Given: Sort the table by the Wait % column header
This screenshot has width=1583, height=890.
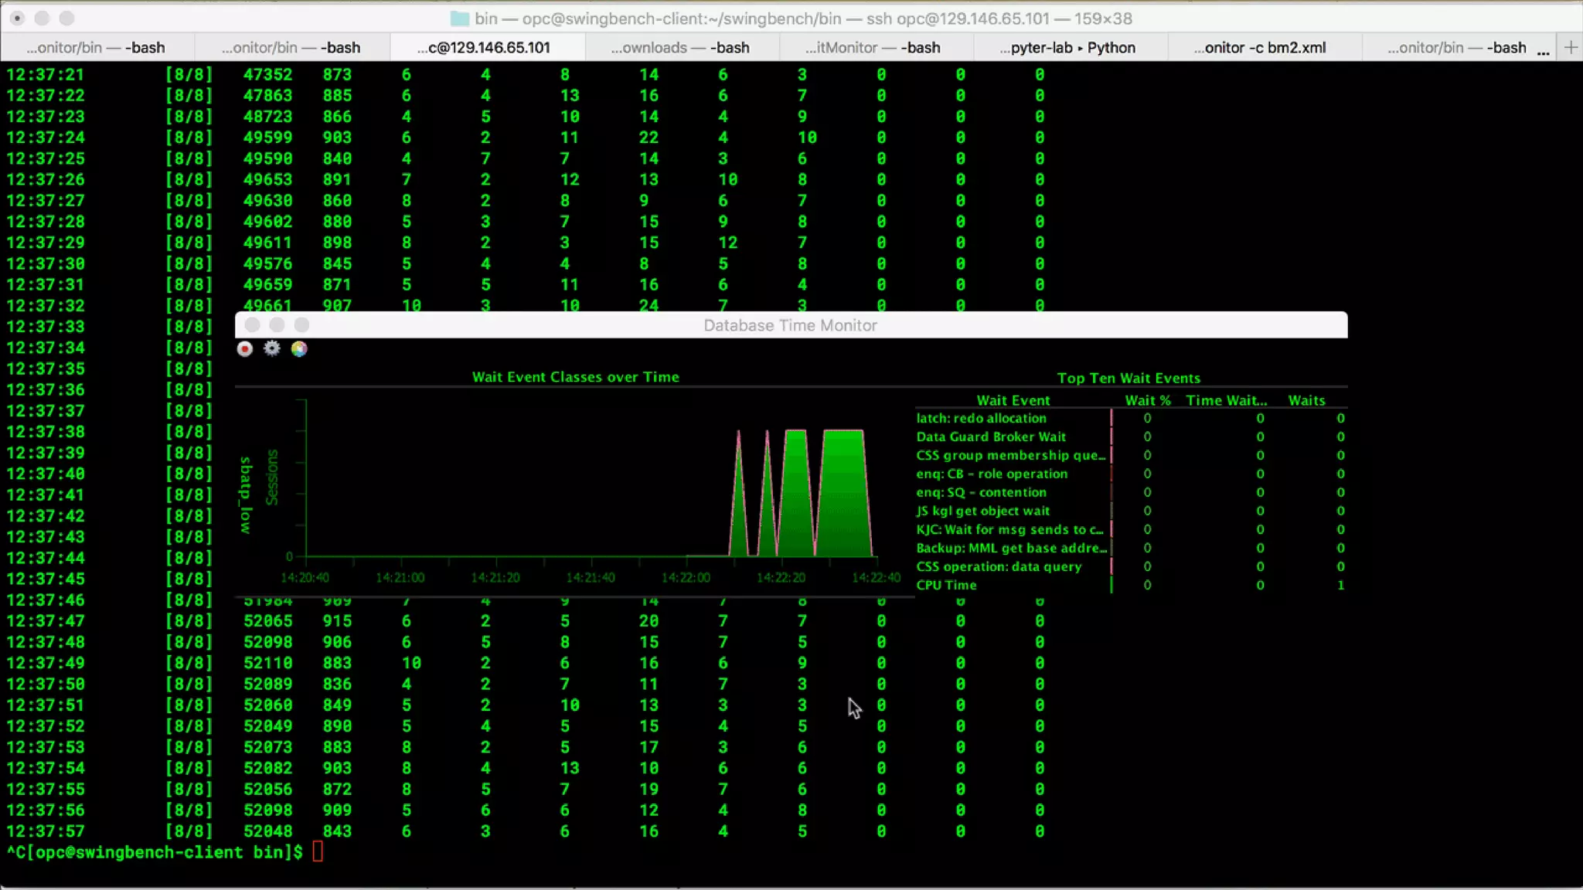Looking at the screenshot, I should pyautogui.click(x=1147, y=400).
